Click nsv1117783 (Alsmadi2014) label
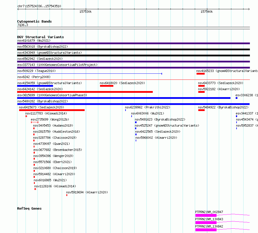The width and height of the screenshot is (258, 233). [x=46, y=113]
